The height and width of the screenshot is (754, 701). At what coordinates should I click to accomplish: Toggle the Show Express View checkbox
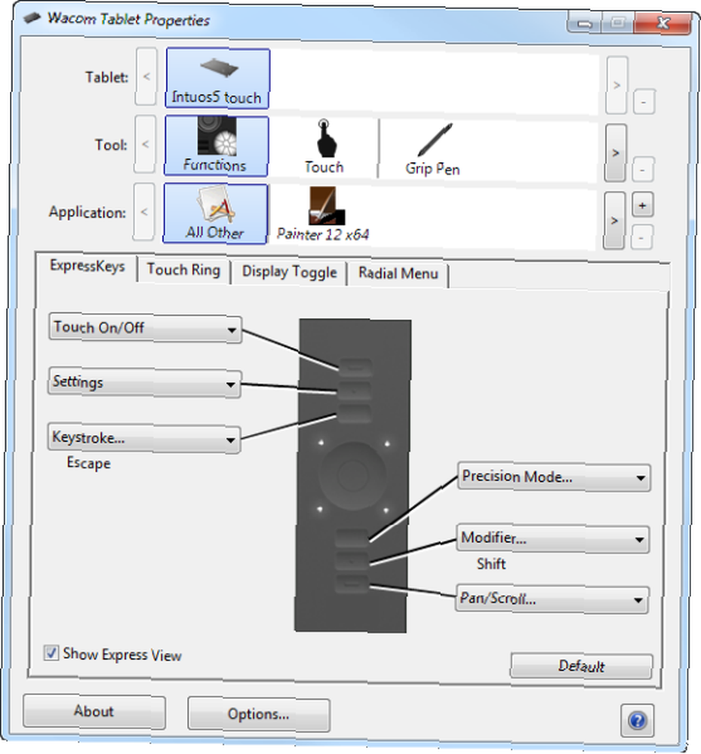[51, 652]
